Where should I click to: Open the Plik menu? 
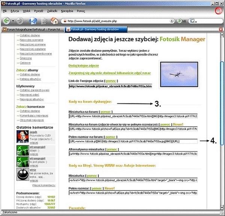coord(5,11)
